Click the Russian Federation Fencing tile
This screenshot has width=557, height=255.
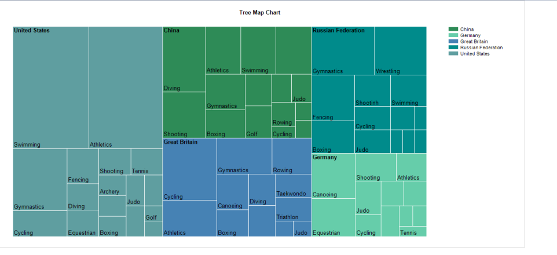click(x=333, y=97)
